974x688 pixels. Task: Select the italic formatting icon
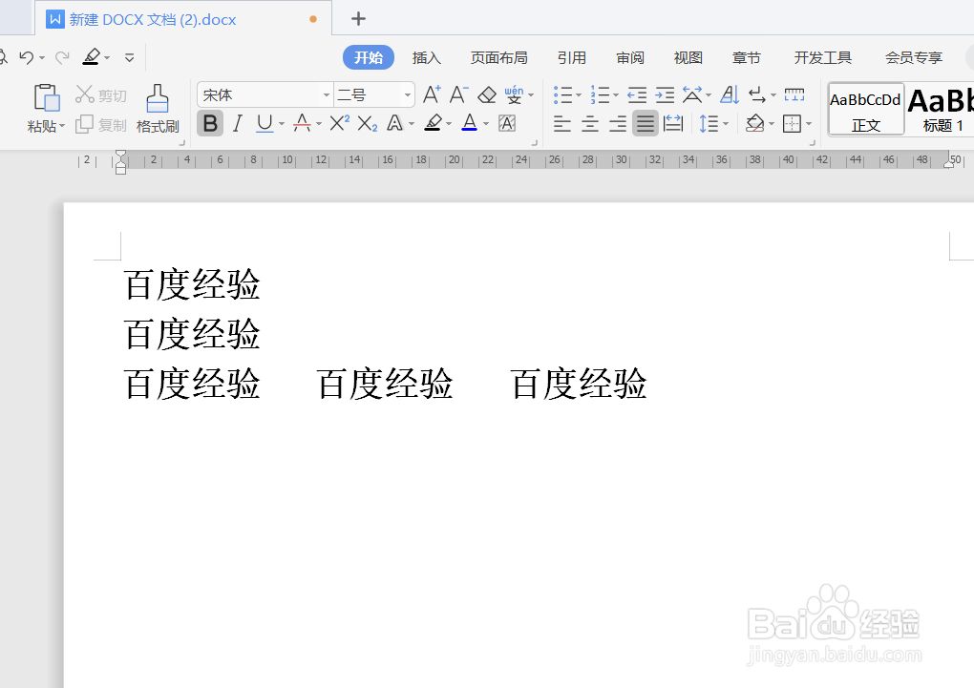pos(236,123)
